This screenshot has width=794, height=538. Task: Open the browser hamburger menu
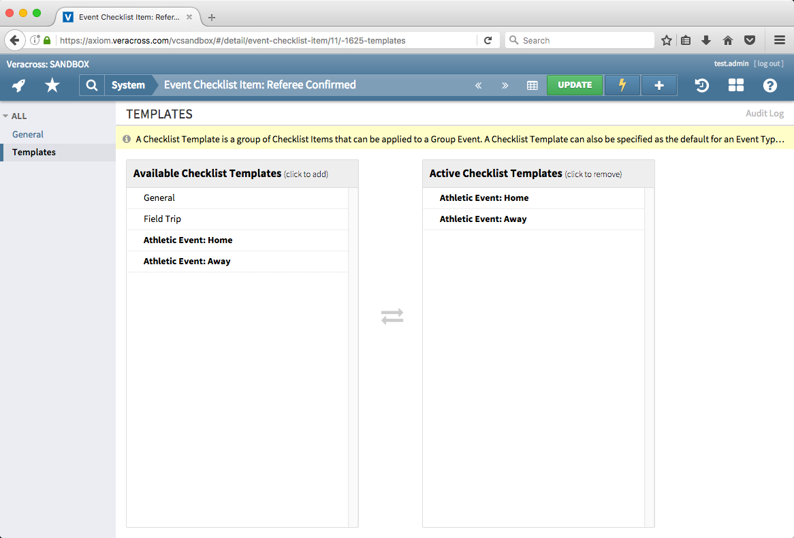tap(780, 40)
